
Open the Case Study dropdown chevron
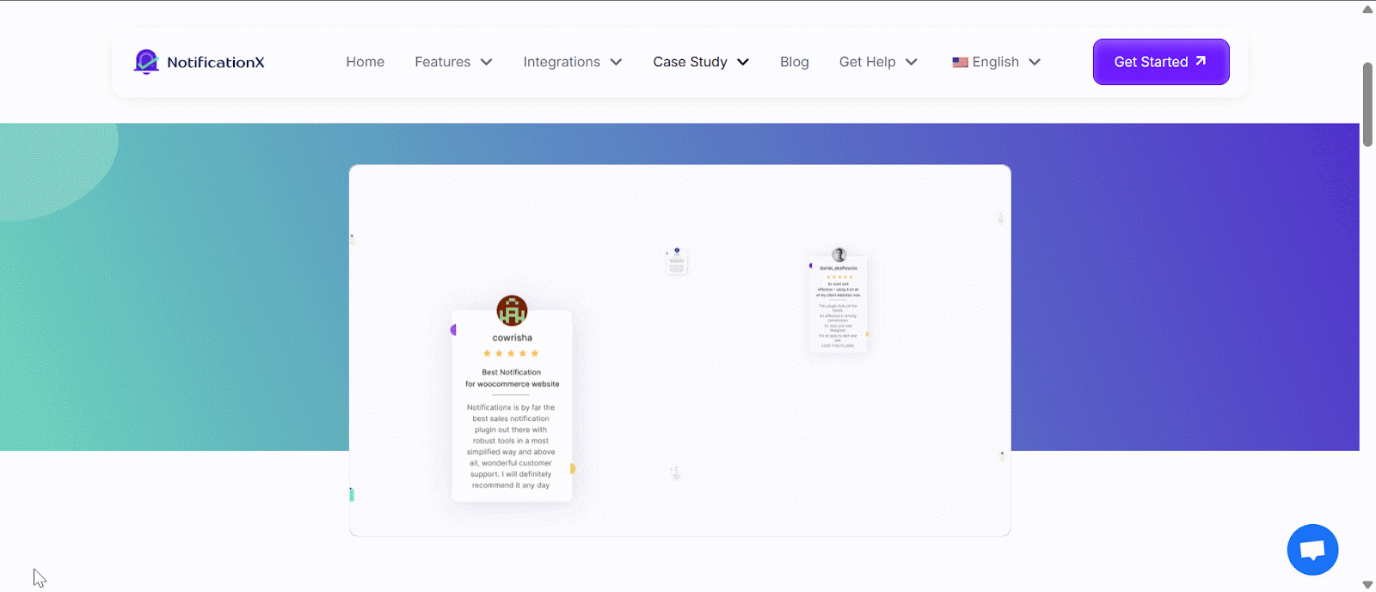(x=743, y=63)
